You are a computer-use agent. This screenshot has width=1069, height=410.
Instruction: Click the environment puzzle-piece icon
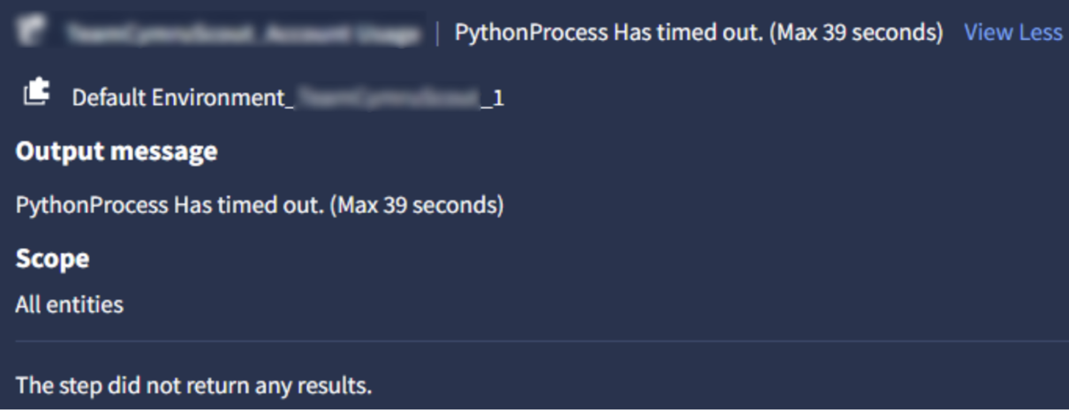coord(36,92)
